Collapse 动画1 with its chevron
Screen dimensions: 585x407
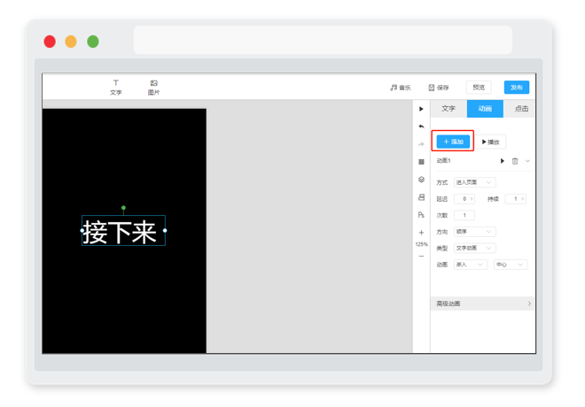527,161
